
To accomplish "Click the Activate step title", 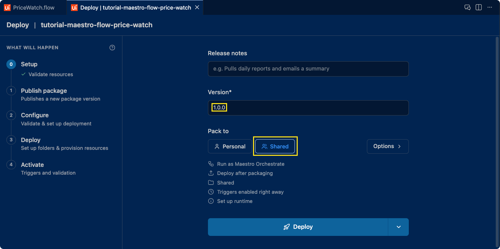I will tap(32, 165).
